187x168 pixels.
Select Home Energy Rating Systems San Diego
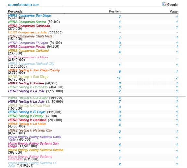(33, 145)
